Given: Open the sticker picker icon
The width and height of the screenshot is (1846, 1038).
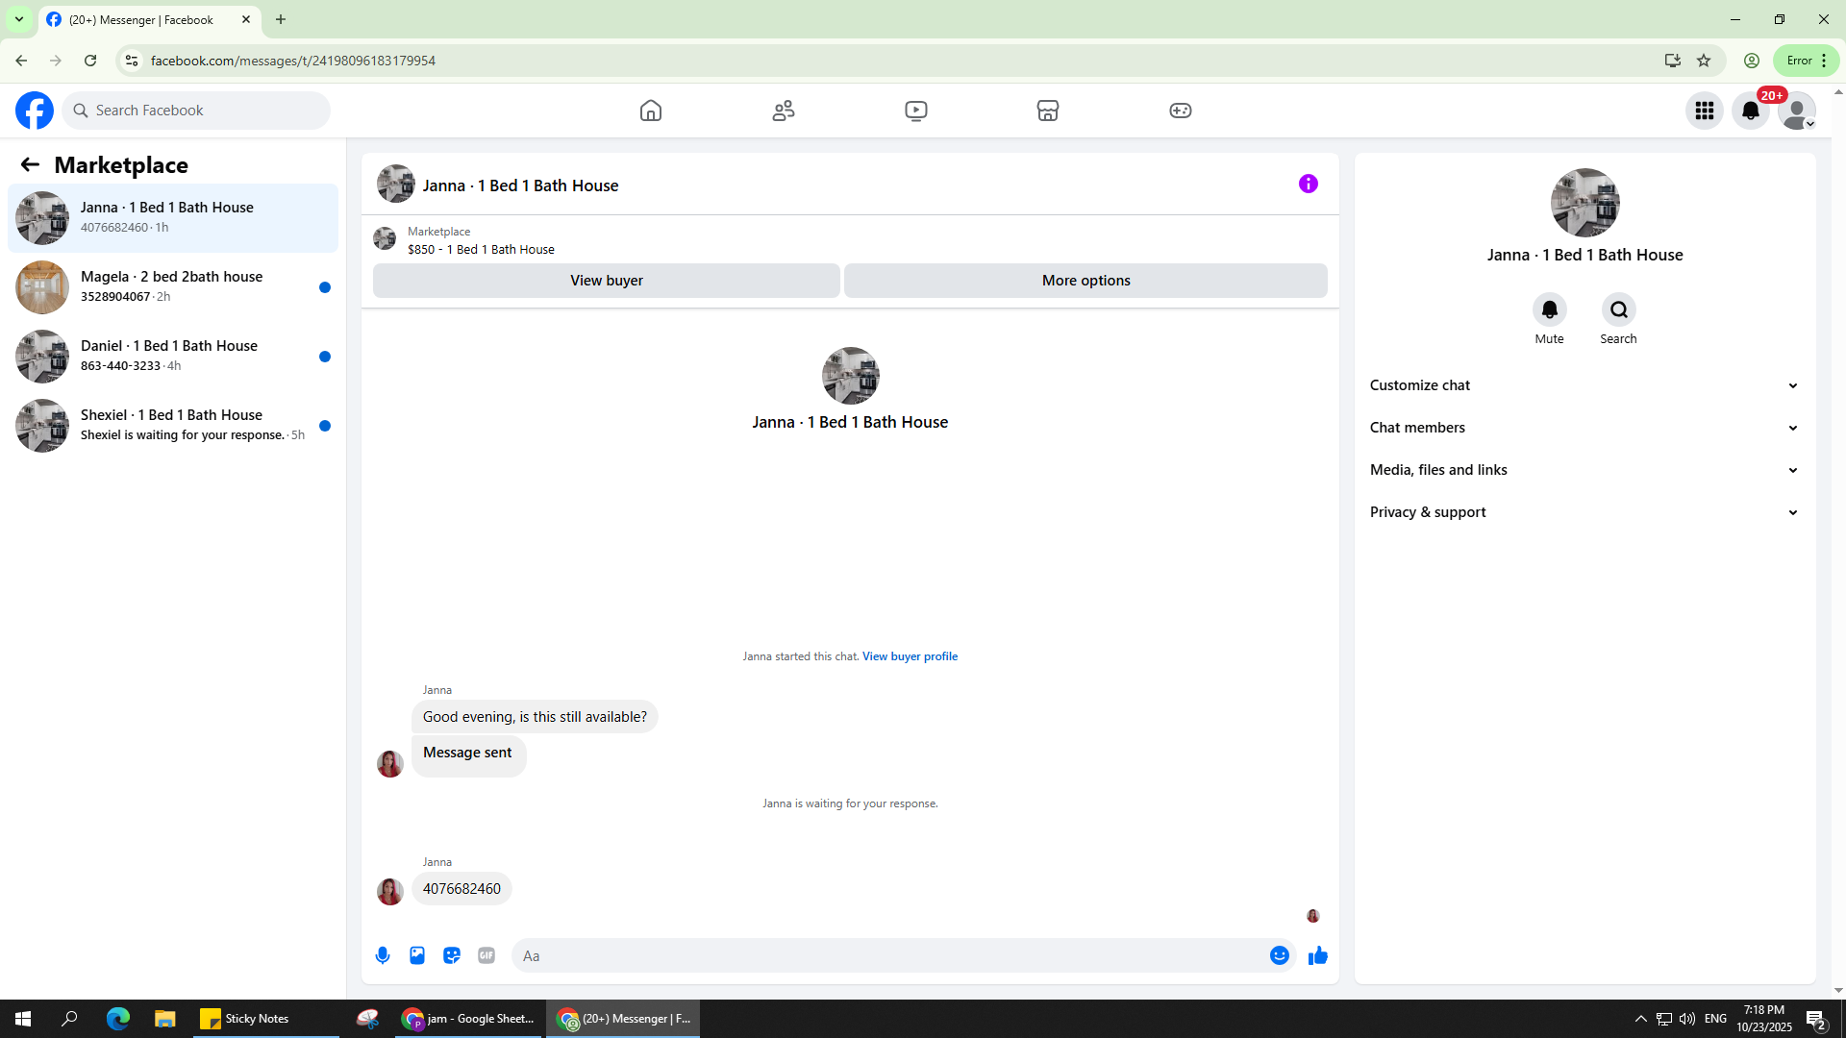Looking at the screenshot, I should pyautogui.click(x=452, y=955).
